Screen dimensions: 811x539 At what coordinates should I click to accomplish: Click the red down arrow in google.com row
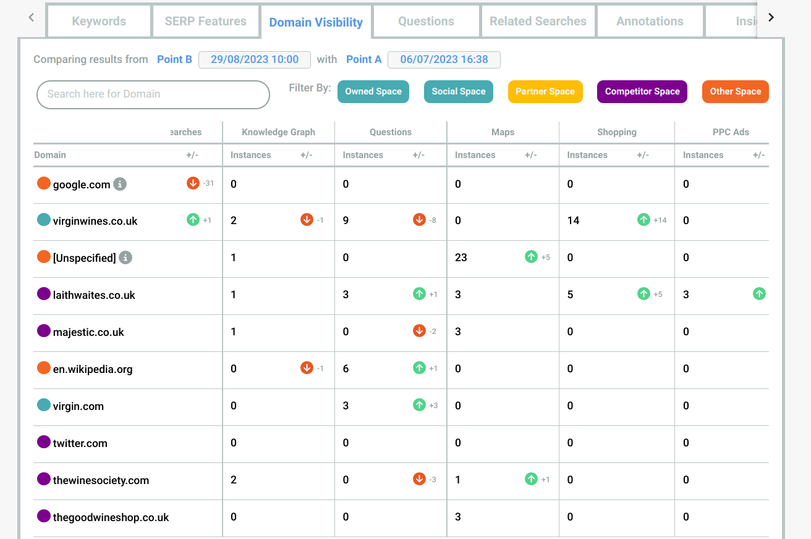(193, 183)
